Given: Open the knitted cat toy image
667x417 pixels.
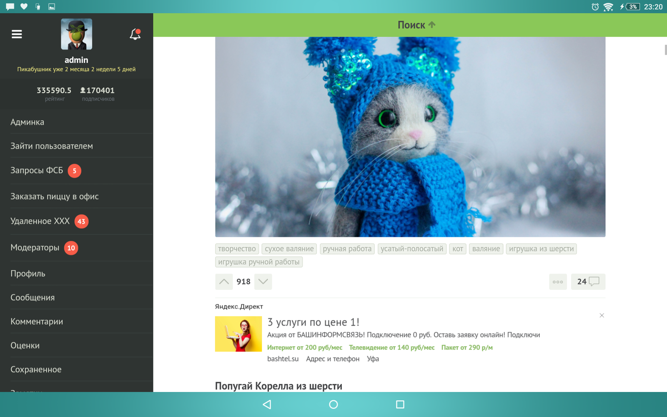Looking at the screenshot, I should [x=410, y=137].
